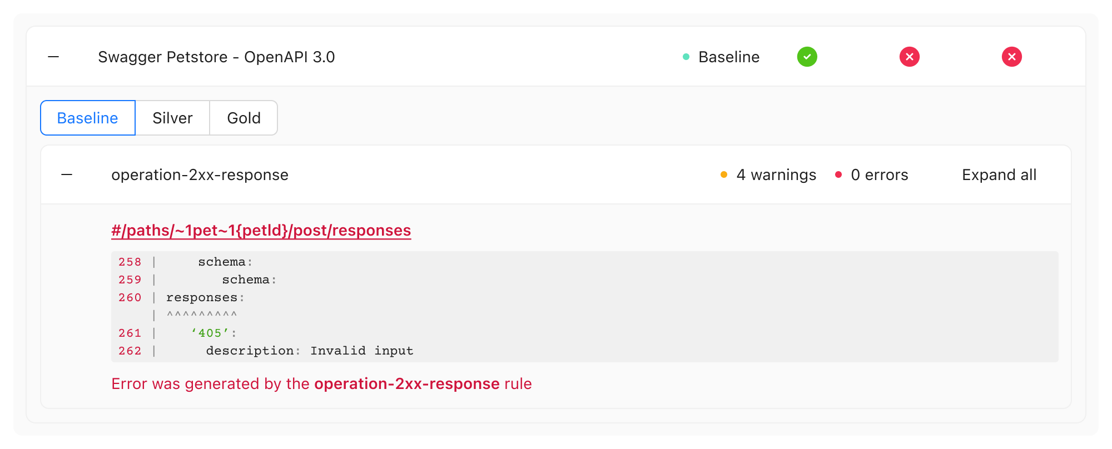Image resolution: width=1112 pixels, height=449 pixels.
Task: Click the rightmost red X status icon
Action: pos(1011,57)
